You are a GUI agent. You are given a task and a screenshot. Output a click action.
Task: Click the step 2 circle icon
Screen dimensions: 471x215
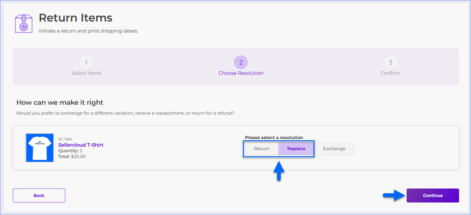pos(241,62)
